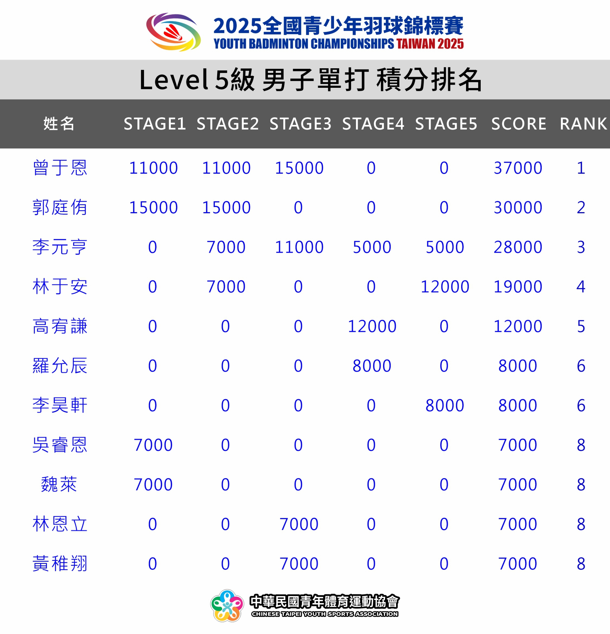Click the STAGE3 column header
Image resolution: width=610 pixels, height=634 pixels.
coord(300,123)
